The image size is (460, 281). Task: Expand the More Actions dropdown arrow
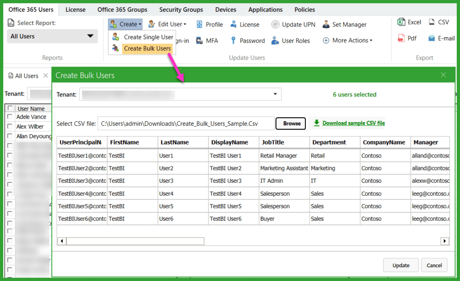point(371,40)
